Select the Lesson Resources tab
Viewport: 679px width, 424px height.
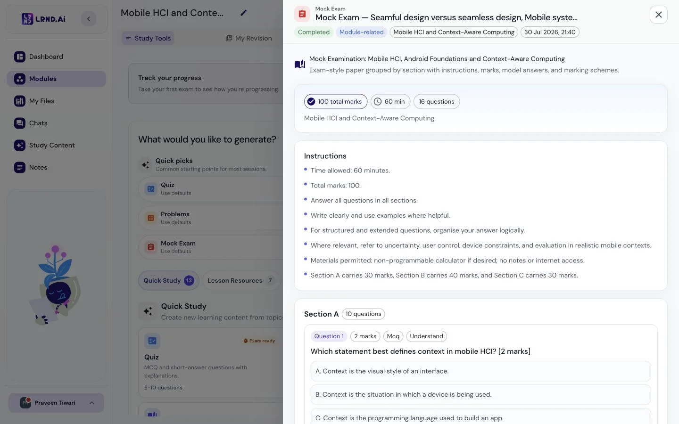[241, 281]
